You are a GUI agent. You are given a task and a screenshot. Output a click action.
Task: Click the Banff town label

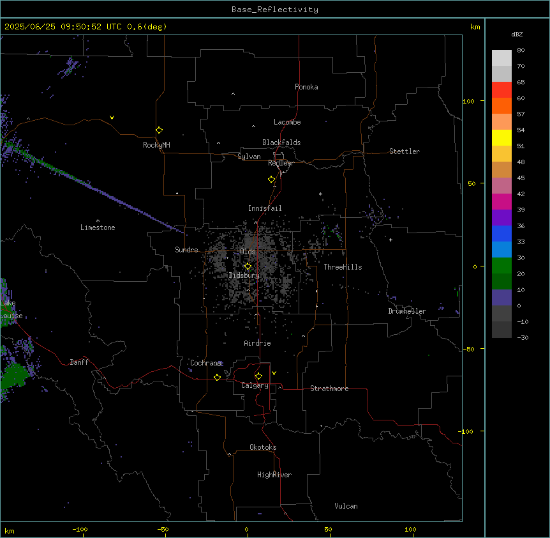tap(79, 362)
